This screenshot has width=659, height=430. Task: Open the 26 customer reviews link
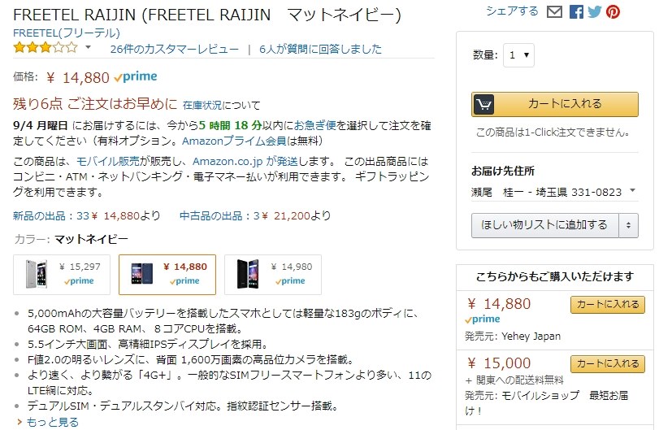pos(174,49)
